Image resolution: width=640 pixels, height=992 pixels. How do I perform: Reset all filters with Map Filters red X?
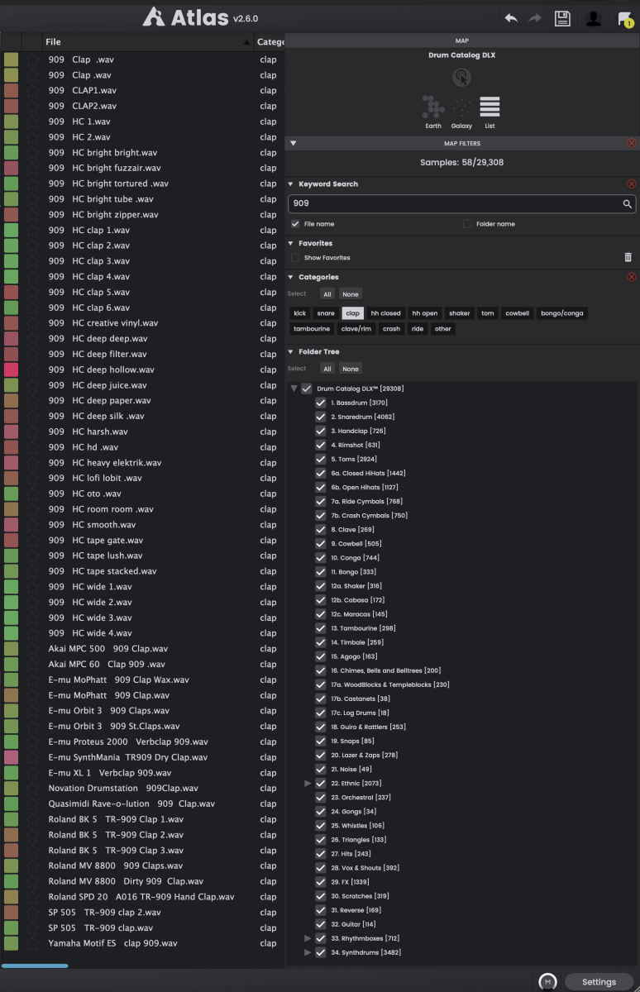click(632, 143)
